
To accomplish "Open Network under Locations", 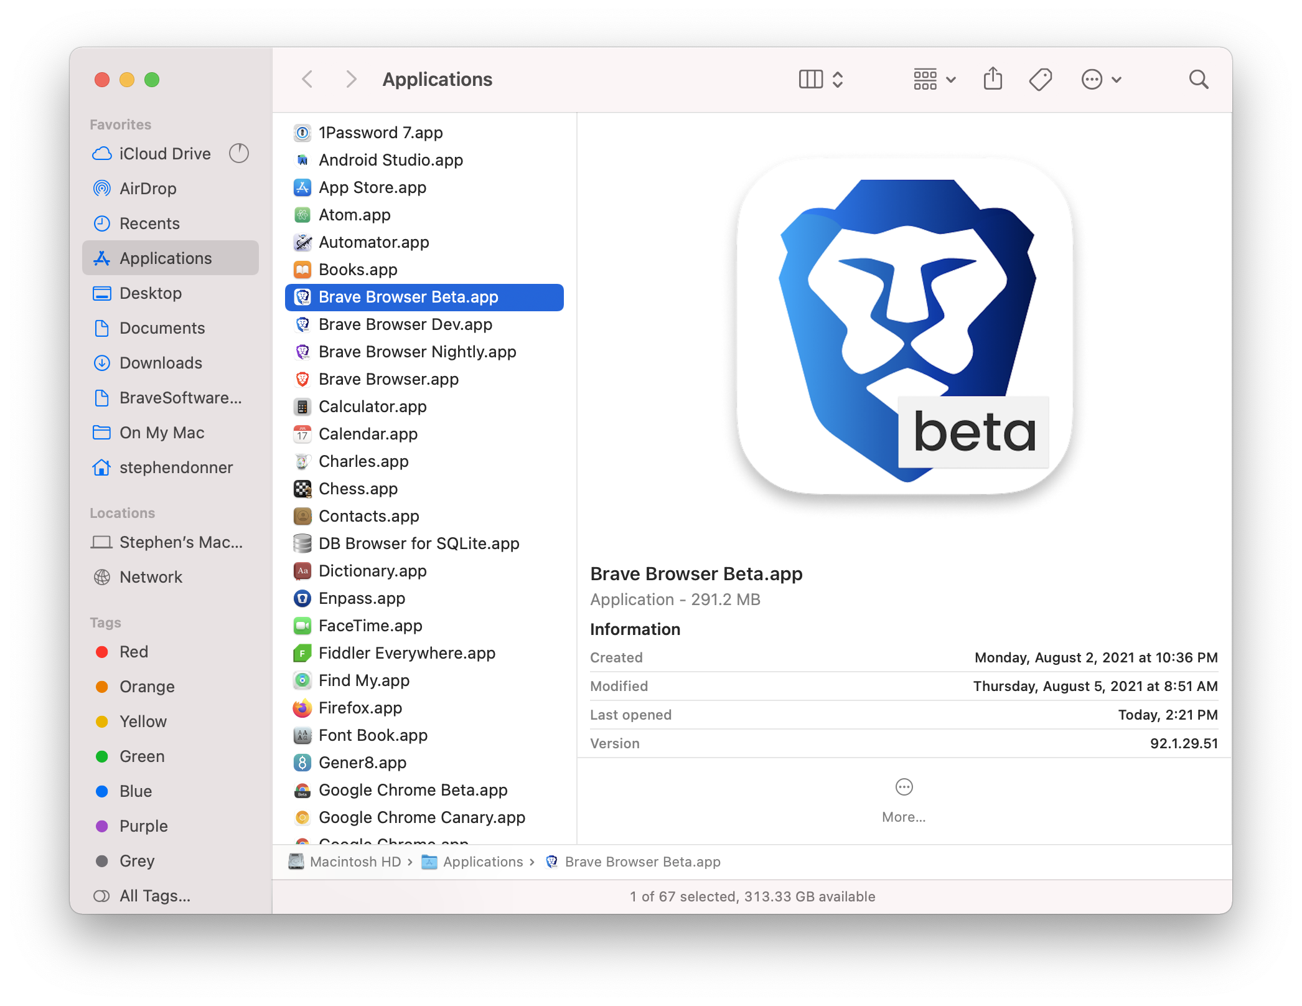I will tap(151, 577).
